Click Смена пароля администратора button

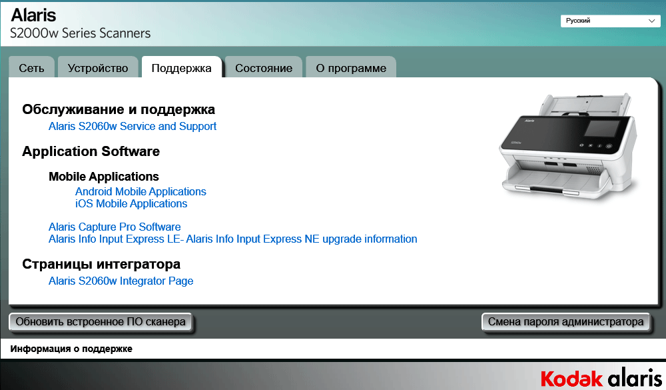[x=565, y=322]
